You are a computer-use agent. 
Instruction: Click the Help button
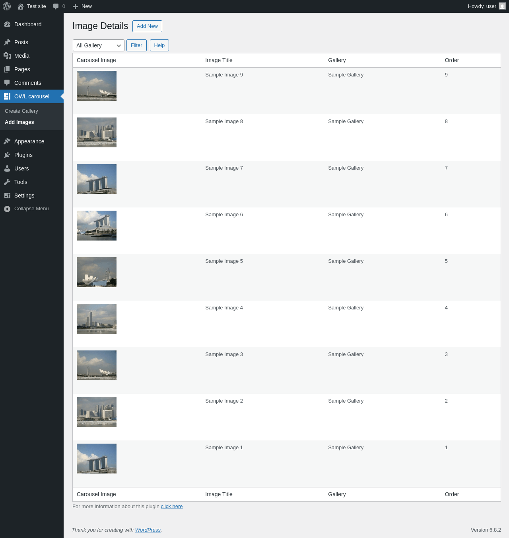click(159, 45)
